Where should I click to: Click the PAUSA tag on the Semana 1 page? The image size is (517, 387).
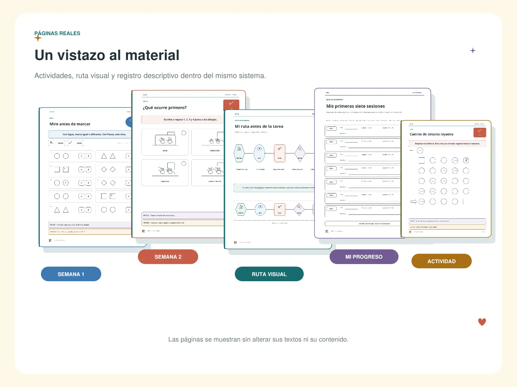(x=57, y=143)
